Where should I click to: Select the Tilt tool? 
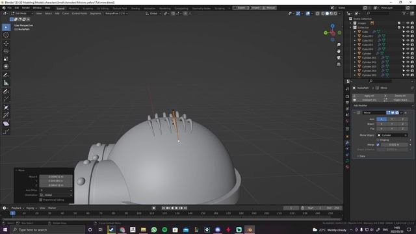(x=6, y=115)
